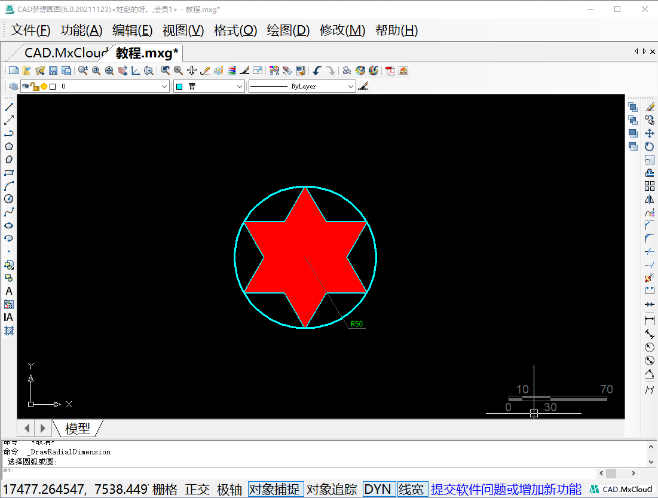Viewport: 658px width, 498px height.
Task: Select the Angular dimension tool
Action: pos(650,374)
